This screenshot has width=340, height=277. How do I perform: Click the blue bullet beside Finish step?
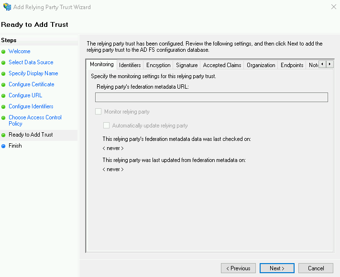click(3, 146)
